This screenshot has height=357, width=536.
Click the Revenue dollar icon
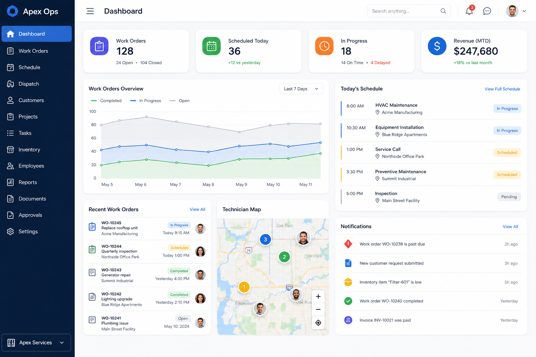click(x=437, y=46)
